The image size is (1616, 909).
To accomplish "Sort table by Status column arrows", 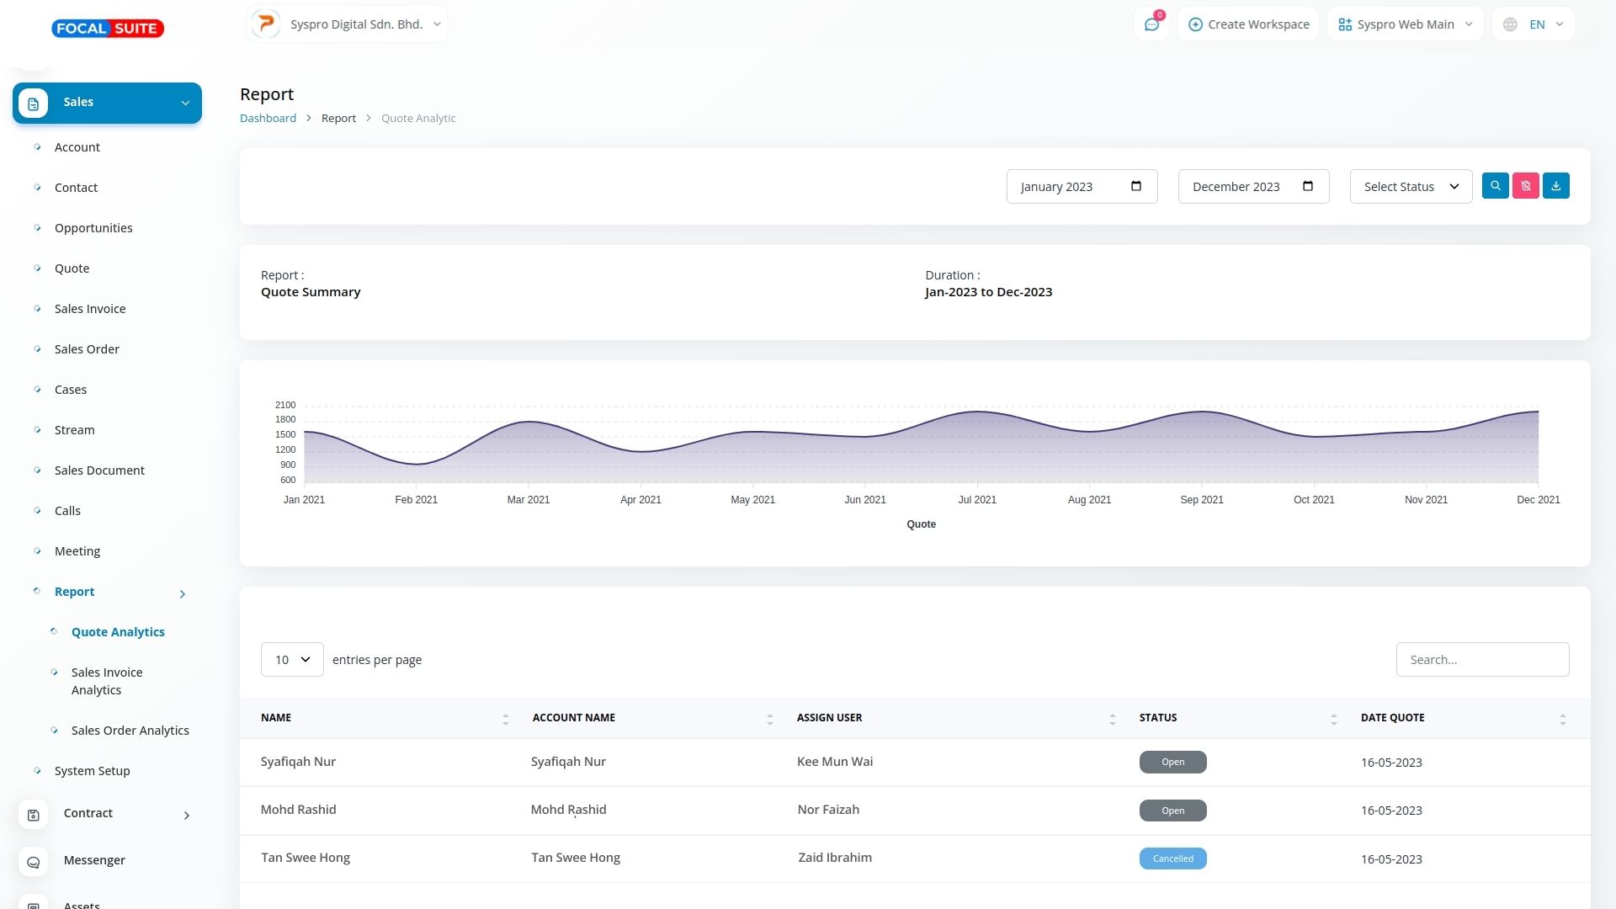I will 1333,719.
